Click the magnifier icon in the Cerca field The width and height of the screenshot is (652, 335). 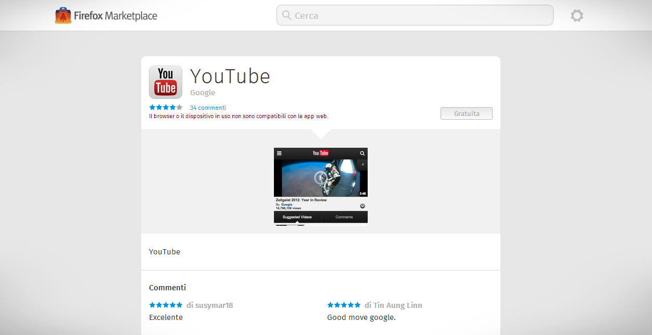[286, 15]
